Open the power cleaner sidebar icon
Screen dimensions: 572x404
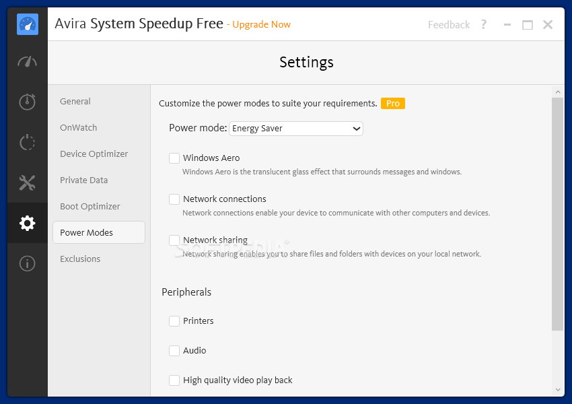(28, 142)
